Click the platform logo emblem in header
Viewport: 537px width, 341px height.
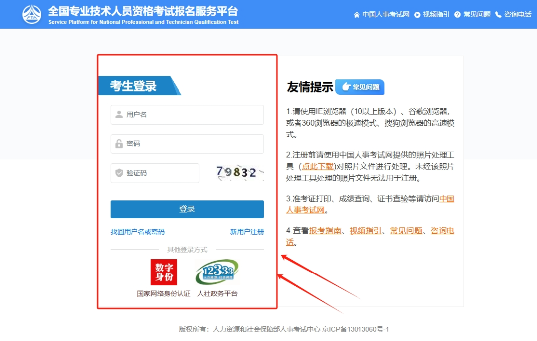point(32,14)
